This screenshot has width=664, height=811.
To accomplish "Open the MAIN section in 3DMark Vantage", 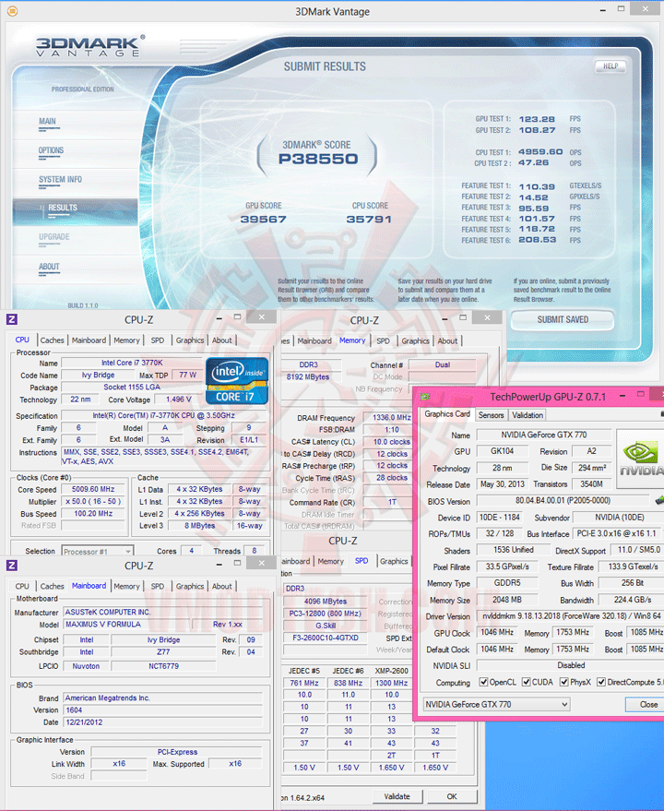I will (x=48, y=122).
